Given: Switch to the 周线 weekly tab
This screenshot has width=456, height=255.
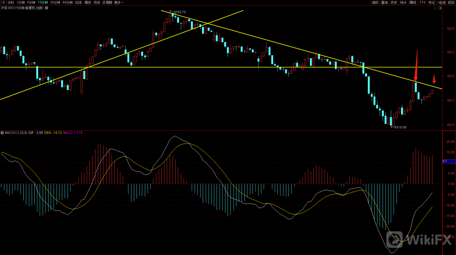Looking at the screenshot, I should (87, 3).
